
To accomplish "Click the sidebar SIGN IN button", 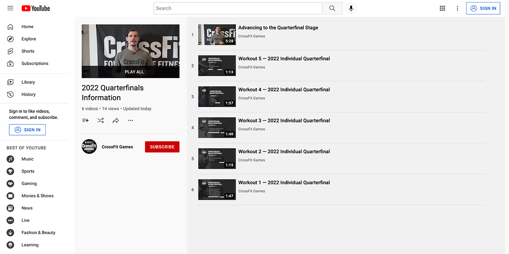I will click(27, 130).
